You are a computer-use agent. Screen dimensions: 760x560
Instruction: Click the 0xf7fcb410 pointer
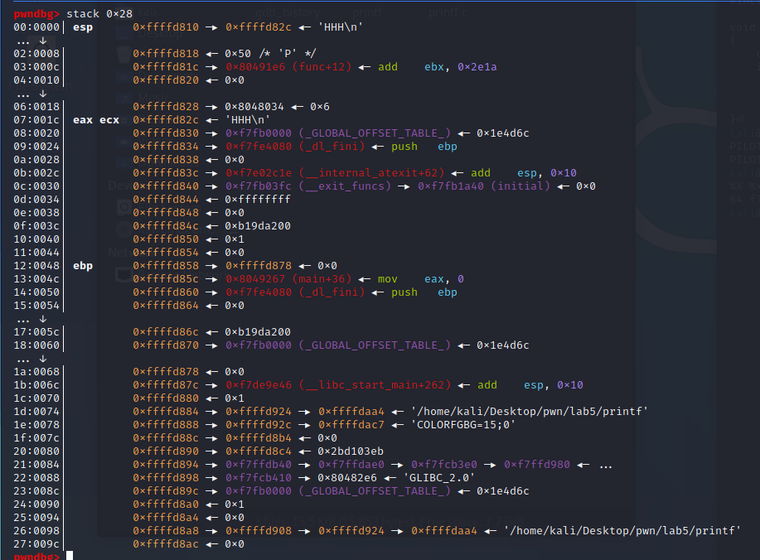pyautogui.click(x=259, y=478)
